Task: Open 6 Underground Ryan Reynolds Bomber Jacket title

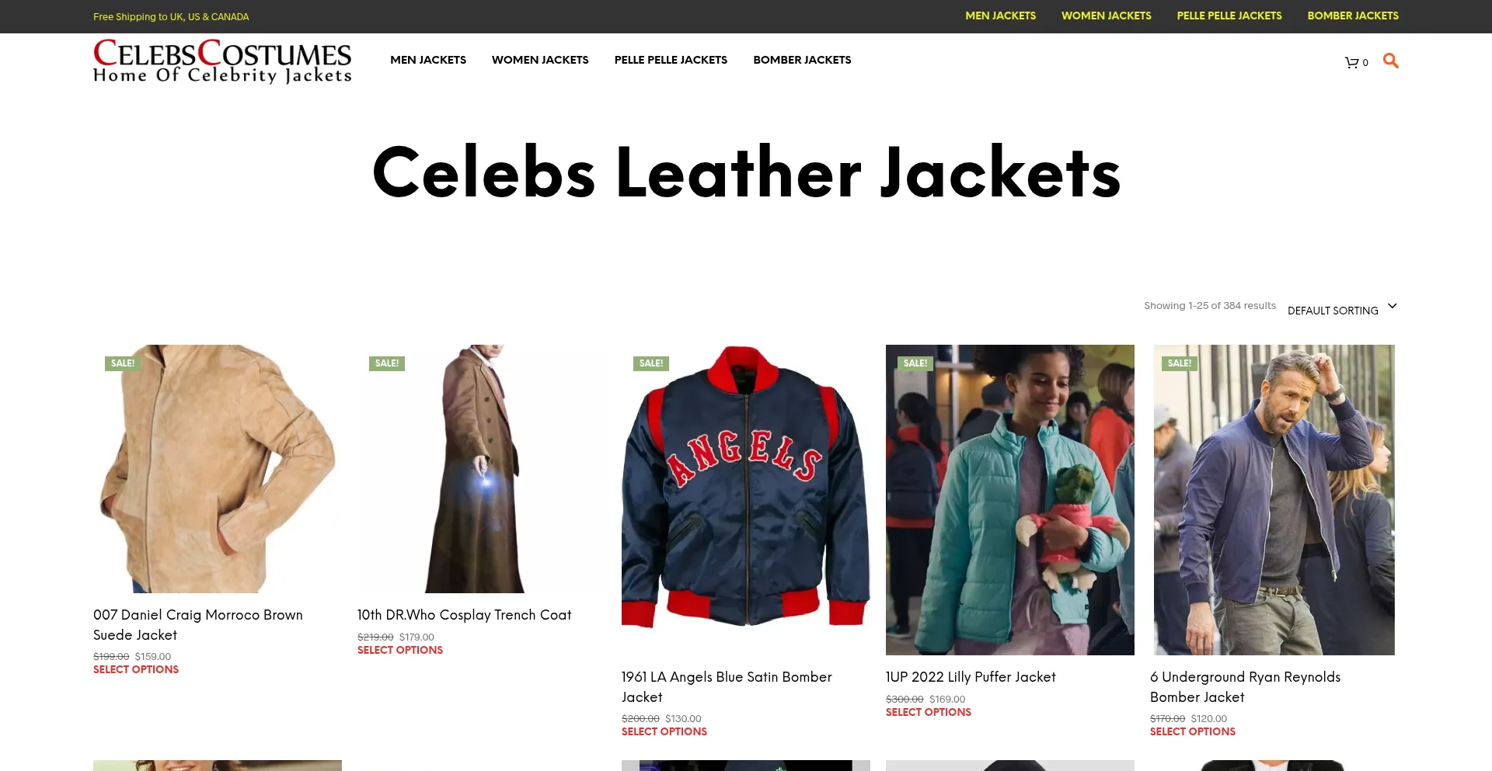Action: (x=1245, y=686)
